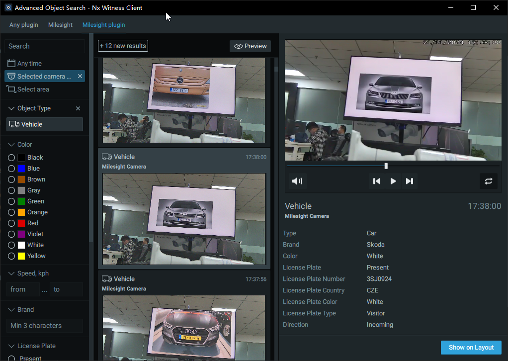Play the preview video
This screenshot has height=361, width=508.
(x=393, y=181)
